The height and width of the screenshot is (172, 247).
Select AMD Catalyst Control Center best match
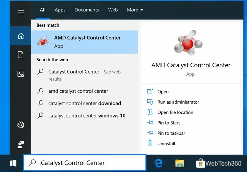(85, 42)
